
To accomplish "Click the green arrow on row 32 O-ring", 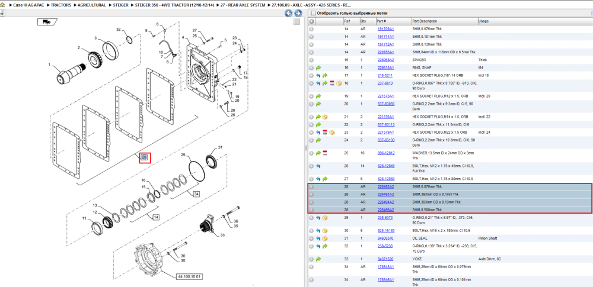I will click(x=325, y=246).
